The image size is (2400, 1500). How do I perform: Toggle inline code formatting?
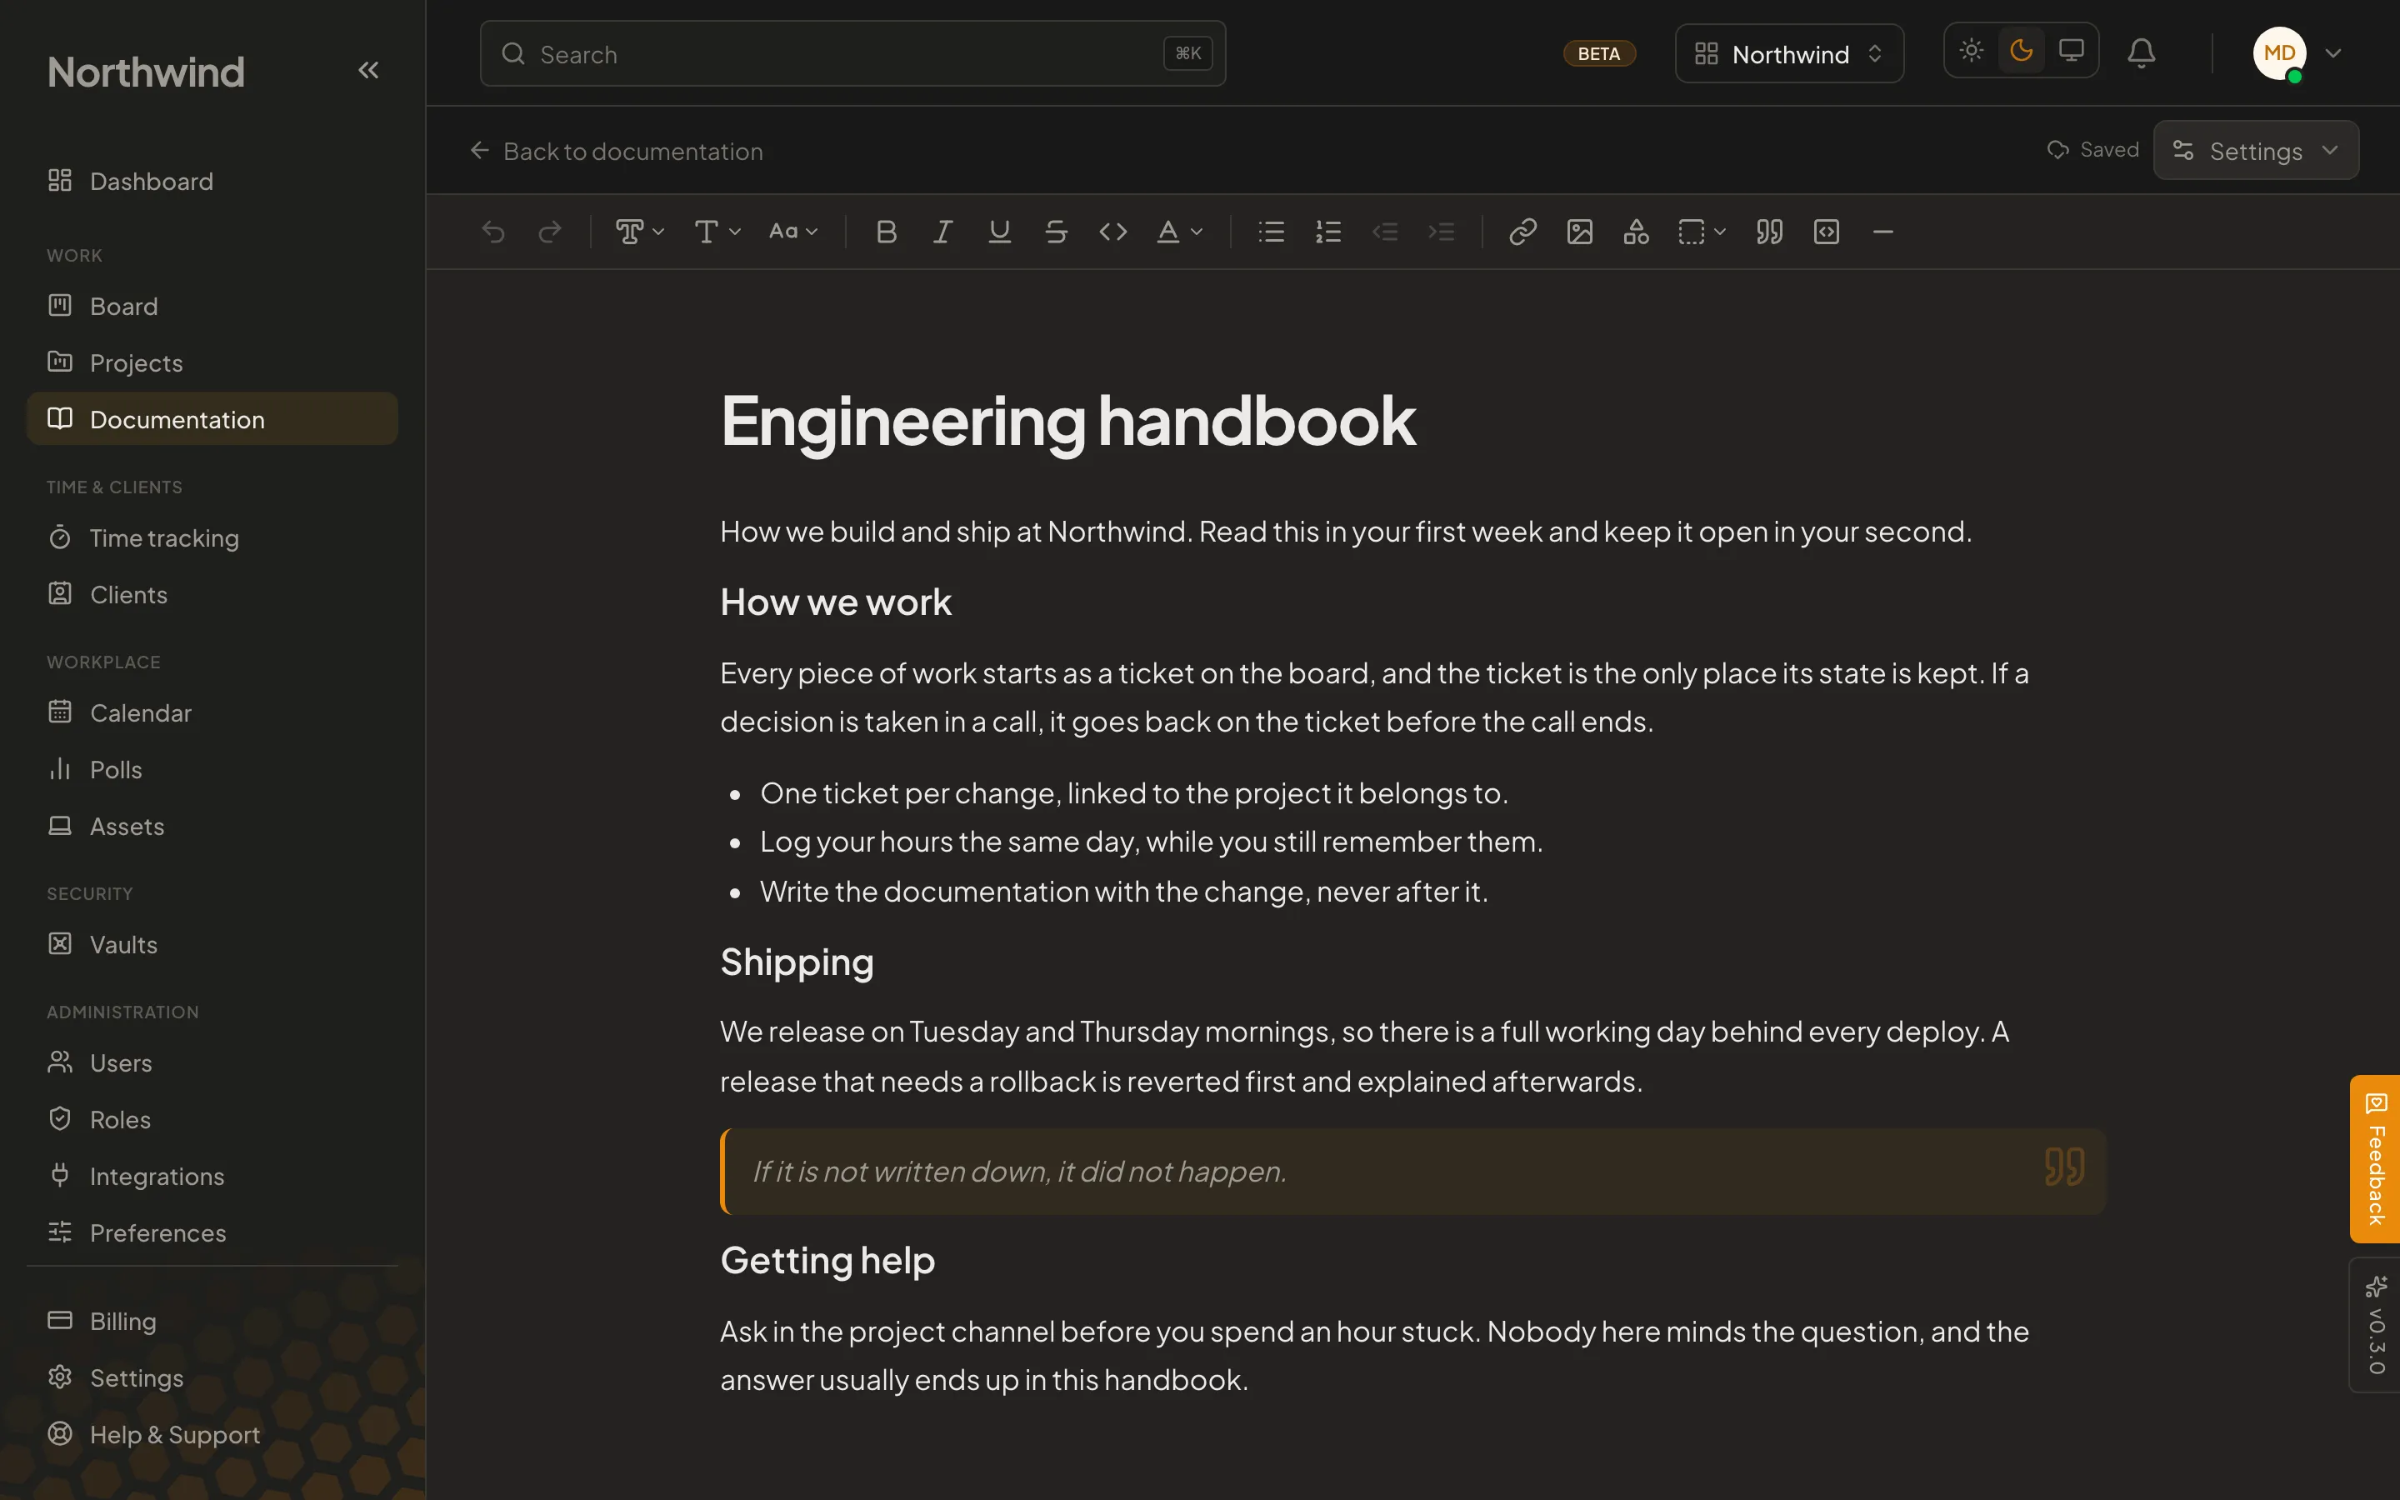(1112, 232)
